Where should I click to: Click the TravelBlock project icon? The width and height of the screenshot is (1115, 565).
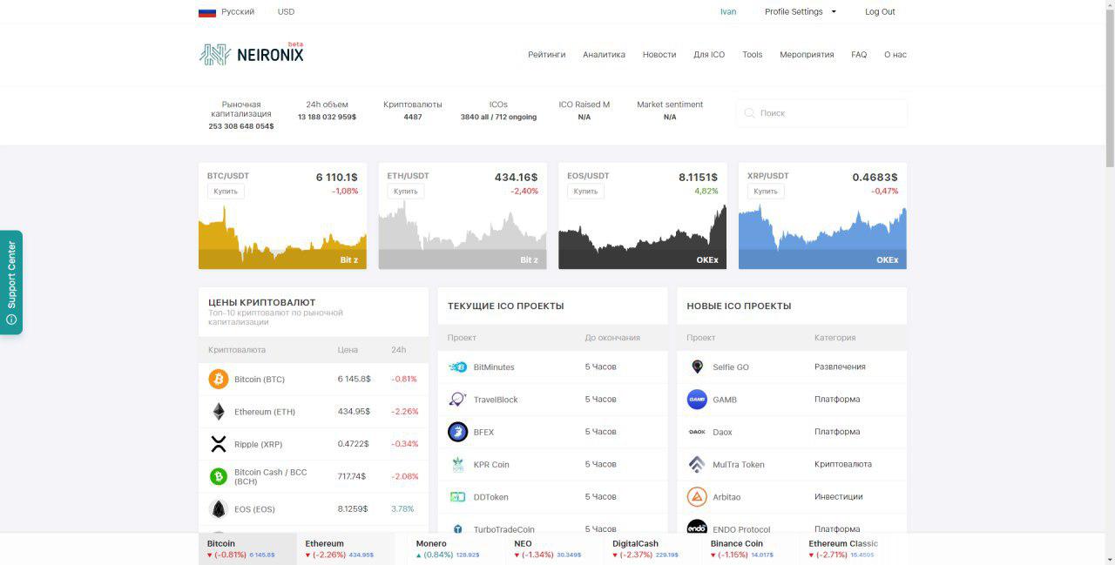coord(457,400)
